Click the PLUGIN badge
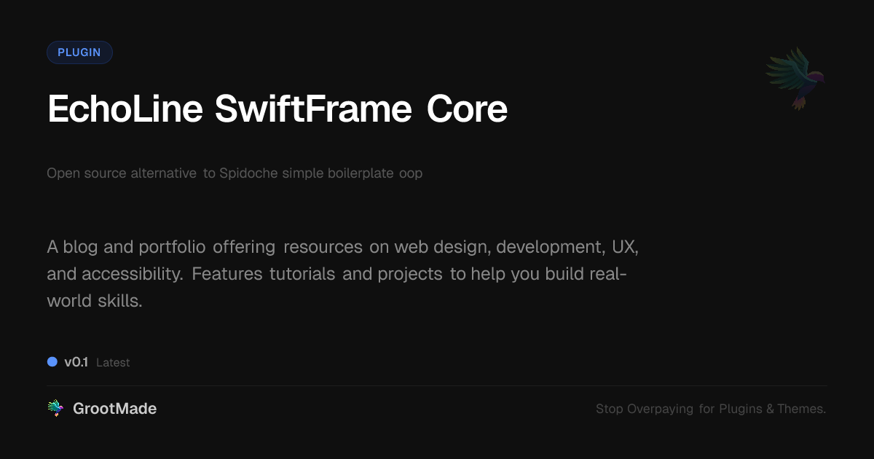 pos(79,52)
